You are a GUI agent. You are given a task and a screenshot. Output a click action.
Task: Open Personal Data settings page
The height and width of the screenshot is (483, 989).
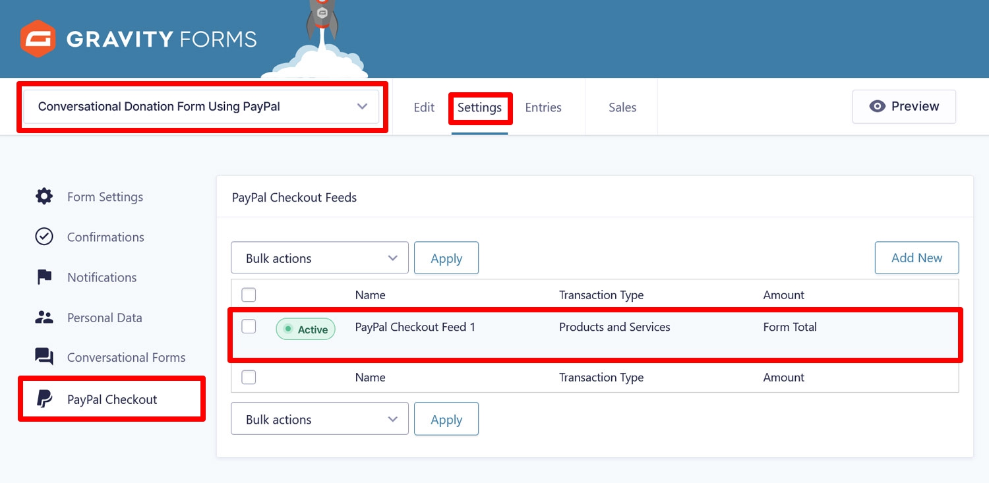[104, 317]
